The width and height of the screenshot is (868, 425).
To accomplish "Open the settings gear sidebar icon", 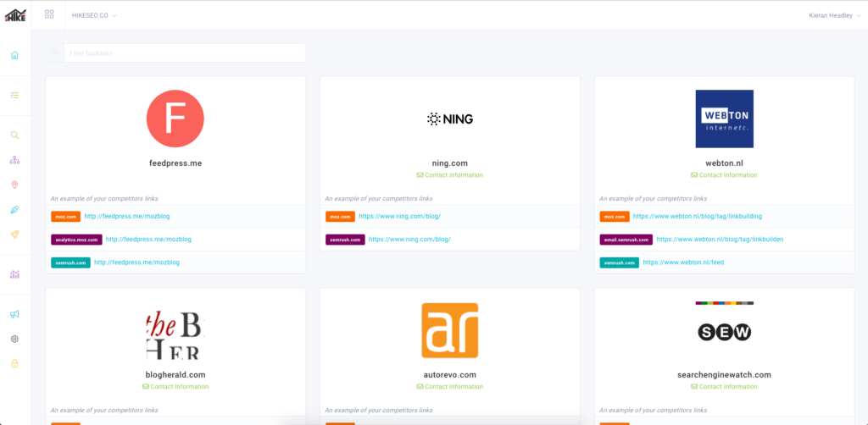I will 15,339.
